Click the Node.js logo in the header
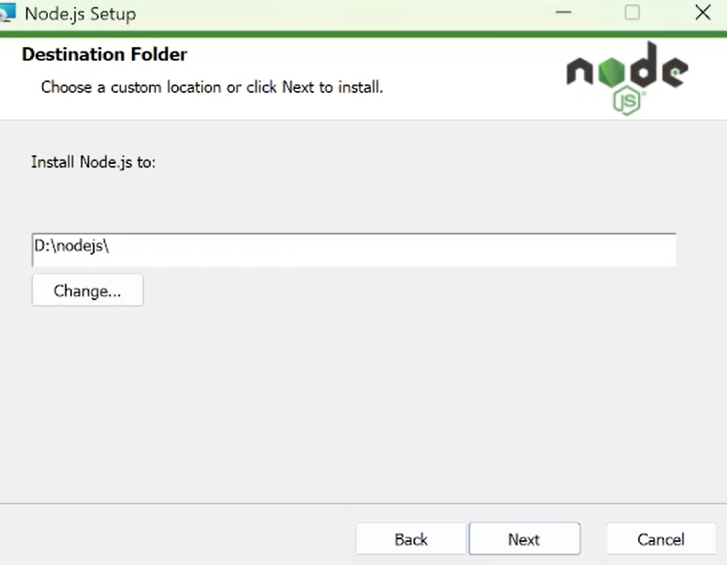This screenshot has height=565, width=727. point(627,78)
